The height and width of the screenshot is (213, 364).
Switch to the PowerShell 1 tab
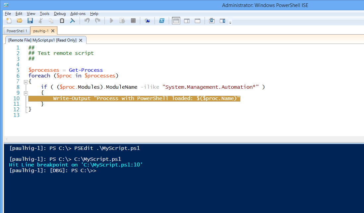point(17,30)
